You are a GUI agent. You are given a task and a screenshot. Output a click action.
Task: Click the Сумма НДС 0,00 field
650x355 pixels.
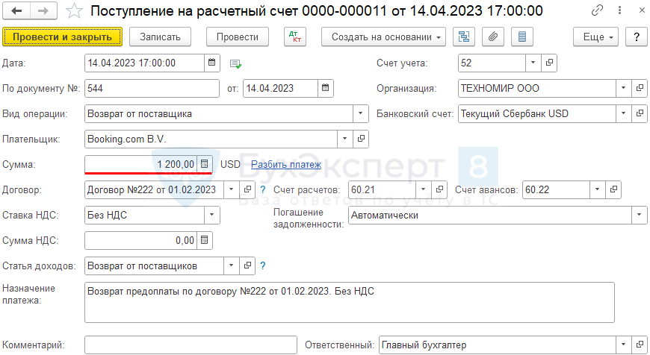pos(141,240)
